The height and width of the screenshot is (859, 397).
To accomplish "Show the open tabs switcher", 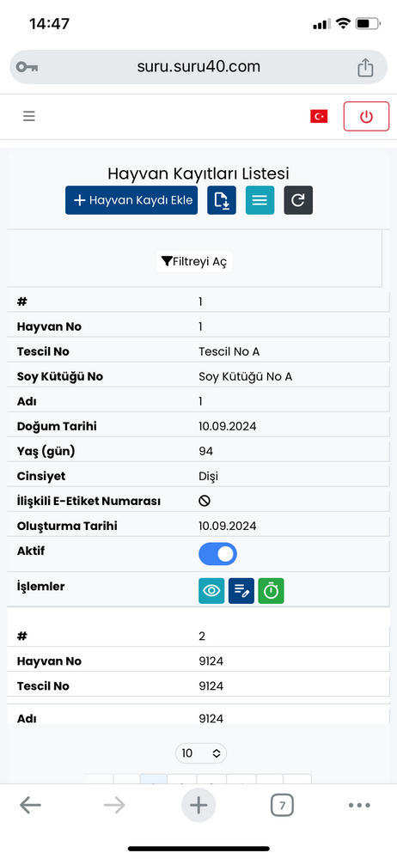I will coord(282,806).
